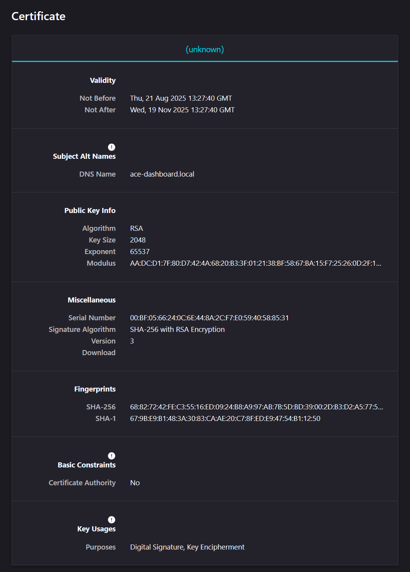The width and height of the screenshot is (410, 572).
Task: Expand the truncated Modulus value
Action: click(255, 263)
